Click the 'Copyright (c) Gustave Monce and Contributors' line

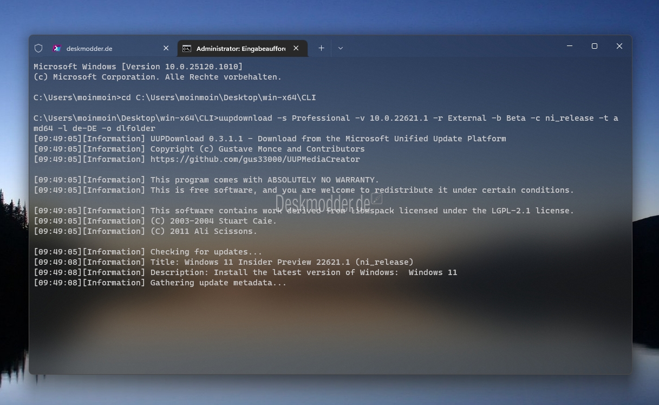tap(199, 149)
